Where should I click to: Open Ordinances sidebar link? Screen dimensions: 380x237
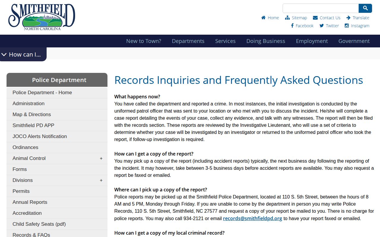[x=57, y=148]
